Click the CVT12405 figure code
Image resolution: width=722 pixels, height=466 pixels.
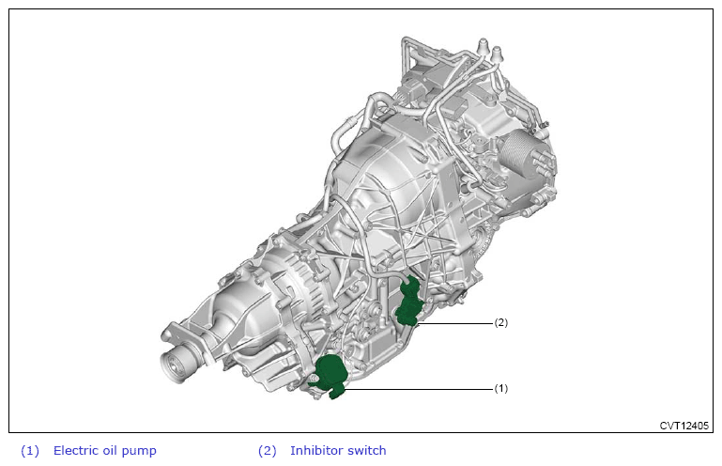tap(684, 425)
